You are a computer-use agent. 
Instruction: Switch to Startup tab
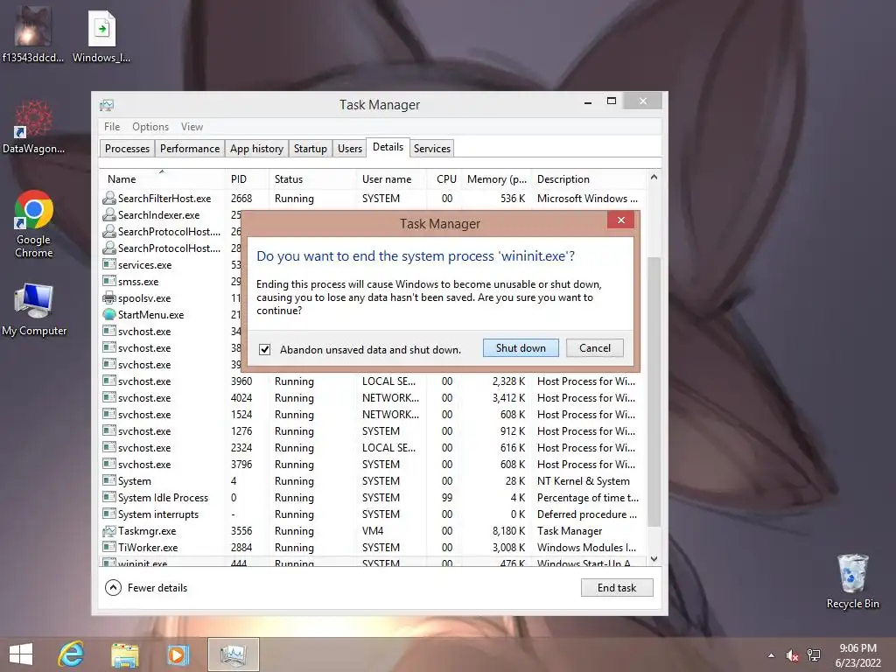point(311,149)
